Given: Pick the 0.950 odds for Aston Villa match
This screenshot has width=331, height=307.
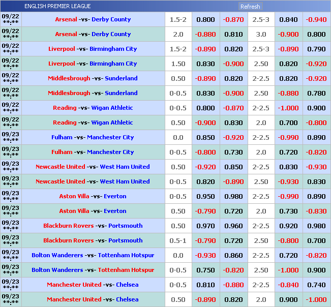Looking at the screenshot, I should coord(205,196).
